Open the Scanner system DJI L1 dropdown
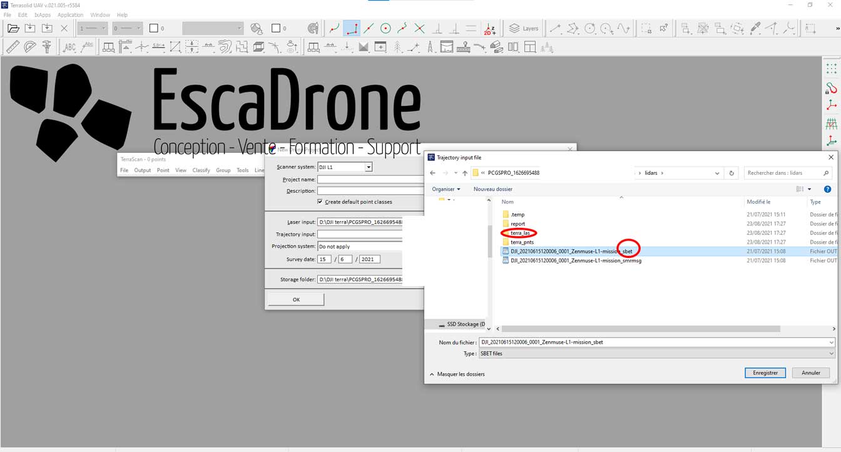Viewport: 841px width, 452px height. coord(368,167)
